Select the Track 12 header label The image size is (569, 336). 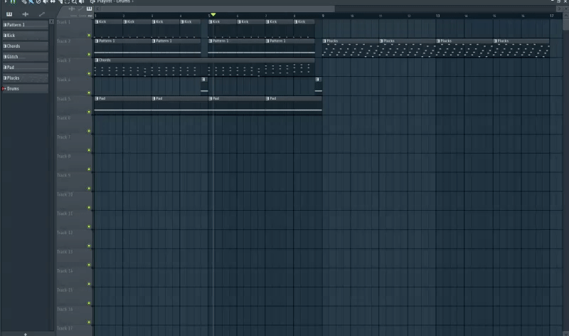point(65,233)
